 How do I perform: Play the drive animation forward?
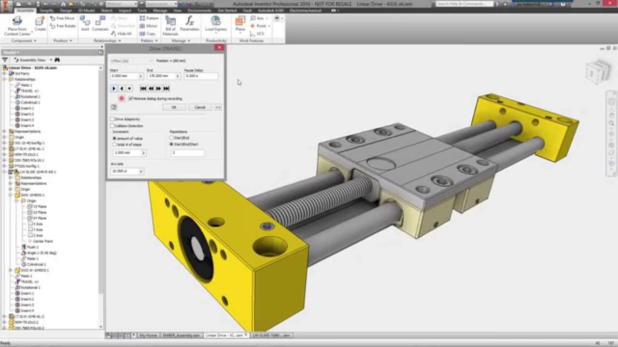click(x=114, y=88)
